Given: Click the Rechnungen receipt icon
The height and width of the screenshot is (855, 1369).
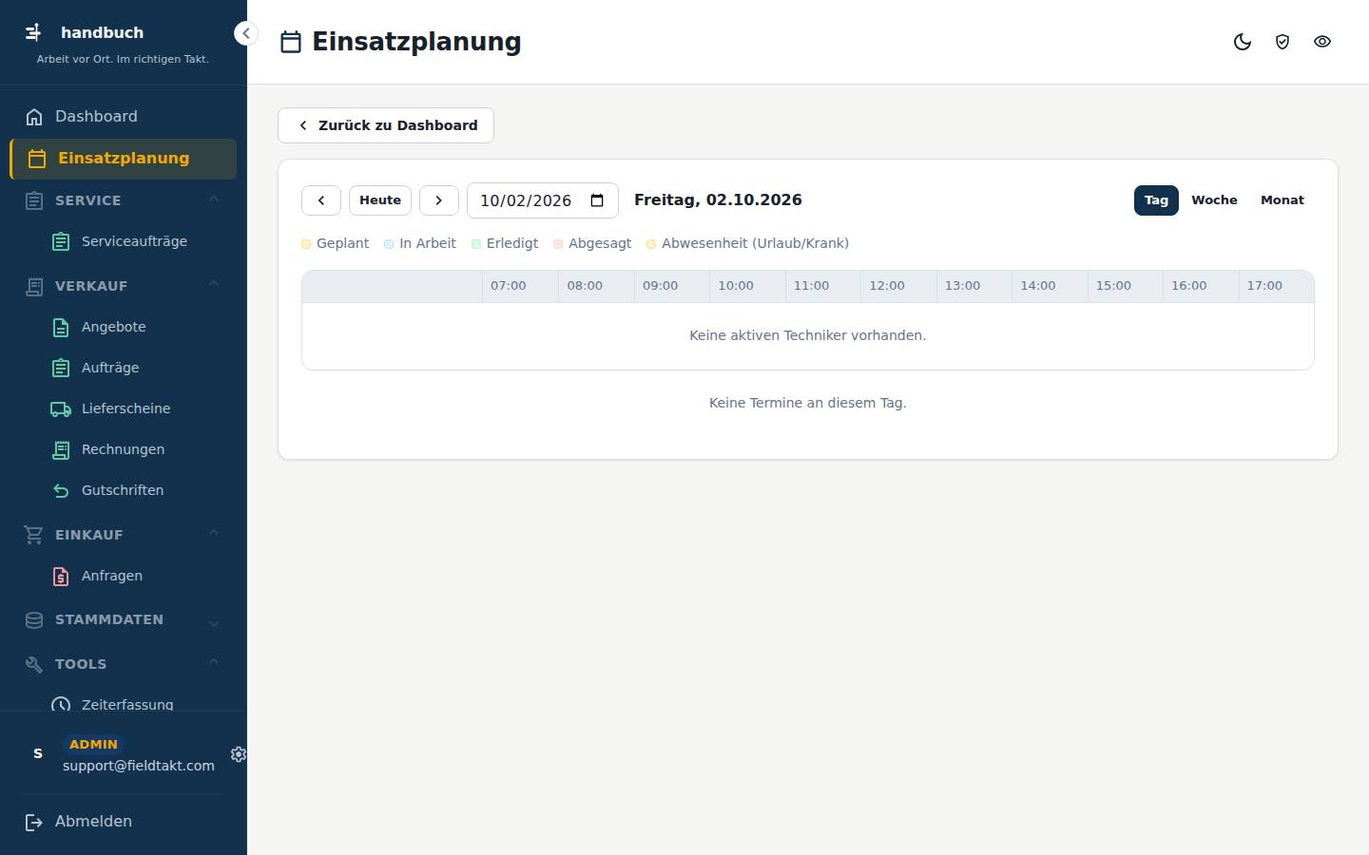Looking at the screenshot, I should tap(61, 449).
